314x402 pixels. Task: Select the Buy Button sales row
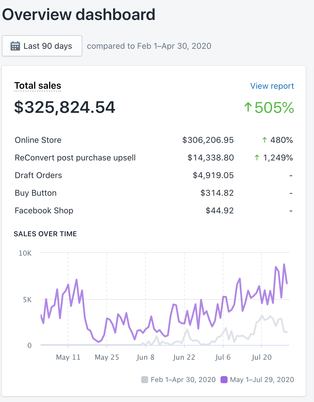[154, 193]
